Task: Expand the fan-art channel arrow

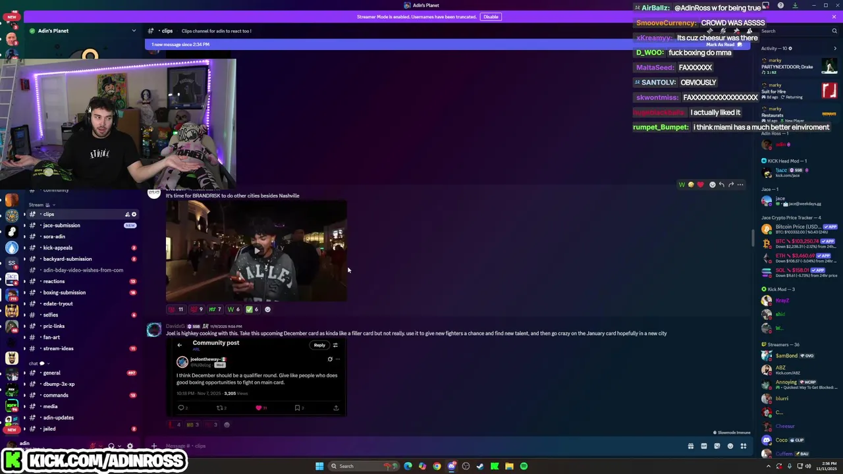Action: click(24, 337)
